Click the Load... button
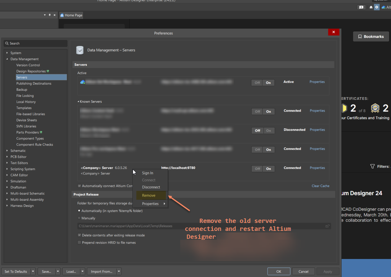This screenshot has height=277, width=391. click(71, 272)
